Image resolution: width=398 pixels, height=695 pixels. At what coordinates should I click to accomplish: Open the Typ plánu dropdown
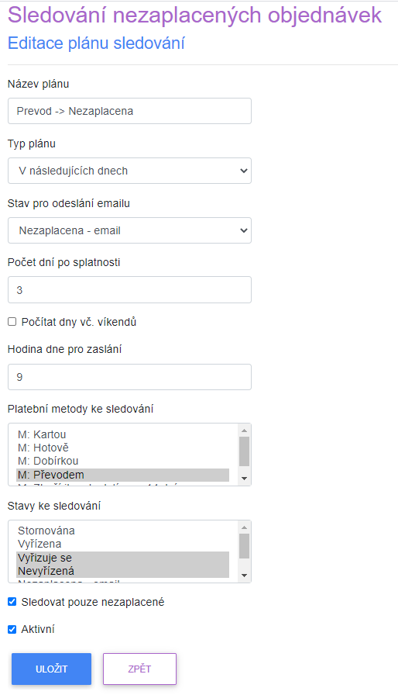[x=129, y=171]
